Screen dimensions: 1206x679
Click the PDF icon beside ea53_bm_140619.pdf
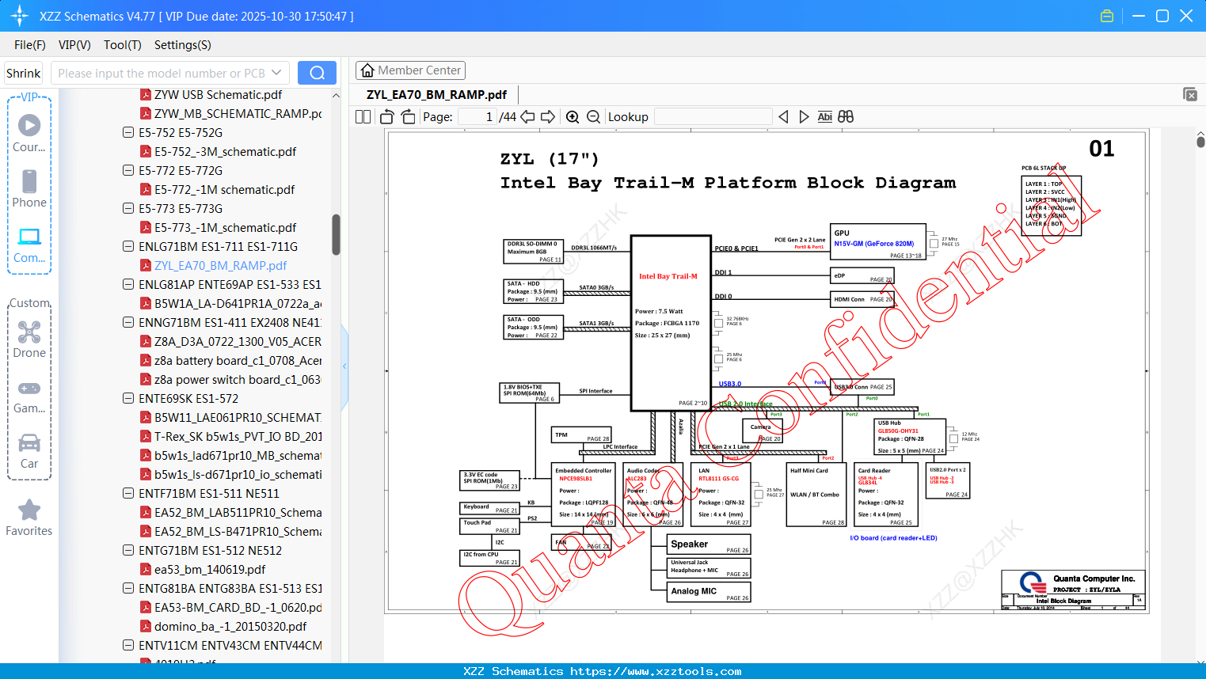pos(146,570)
